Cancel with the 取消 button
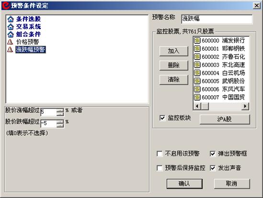Screen dimensions: 263x198 [x=232, y=184]
